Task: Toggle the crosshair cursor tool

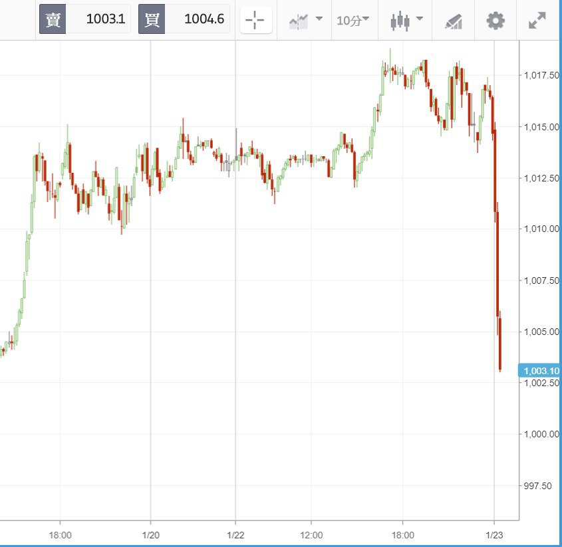Action: point(255,21)
